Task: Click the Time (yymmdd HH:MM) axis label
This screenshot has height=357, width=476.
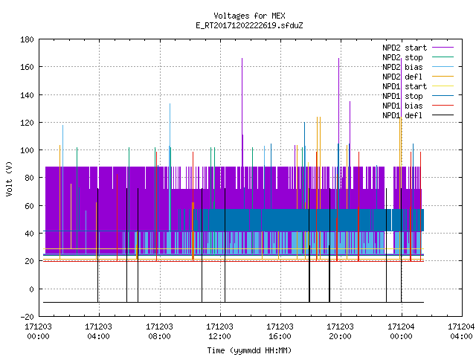Action: pos(249,350)
